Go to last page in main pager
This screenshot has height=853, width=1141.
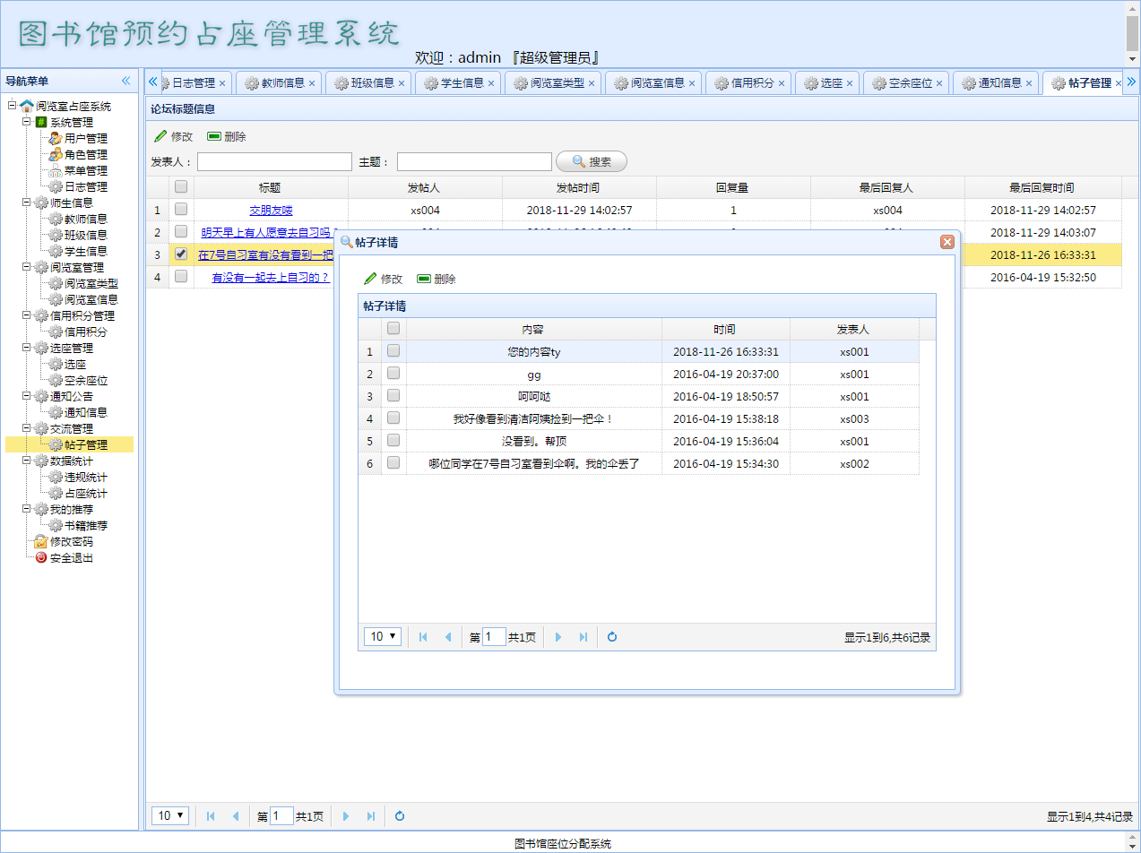pos(371,816)
